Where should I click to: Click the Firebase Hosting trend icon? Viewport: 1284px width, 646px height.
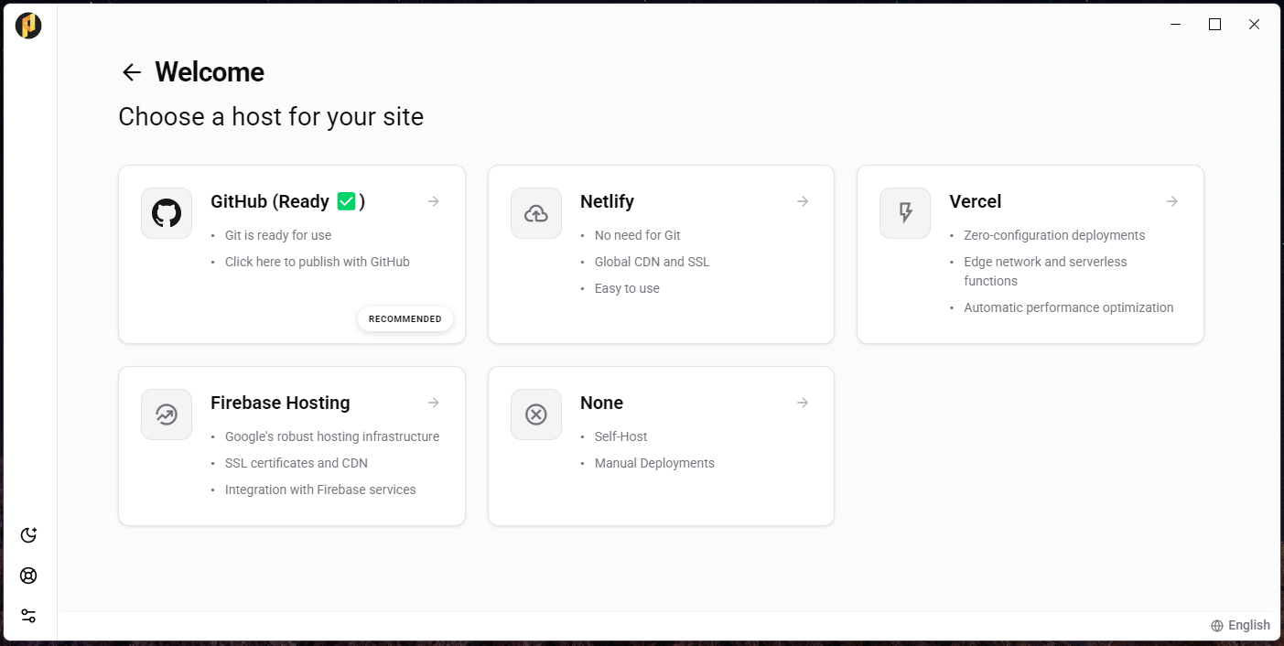tap(167, 415)
